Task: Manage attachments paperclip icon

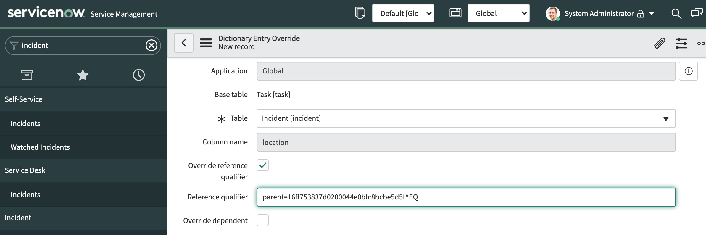Action: [660, 43]
